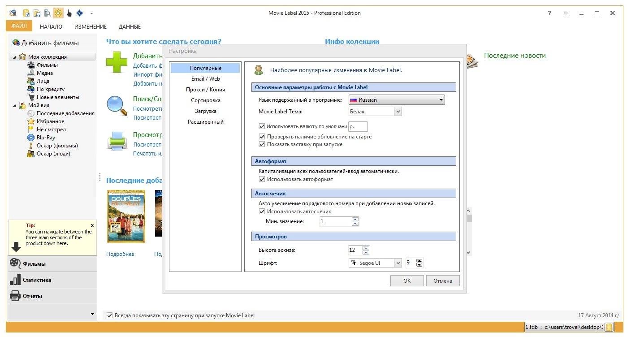Toggle Использовать валюту по умолчанию checkbox
Viewport: 631px width, 341px height.
coord(262,127)
